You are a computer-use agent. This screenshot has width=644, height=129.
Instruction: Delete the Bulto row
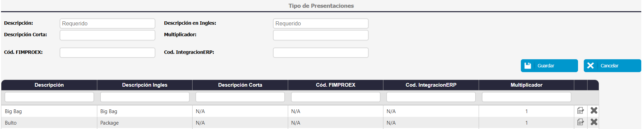tap(594, 122)
